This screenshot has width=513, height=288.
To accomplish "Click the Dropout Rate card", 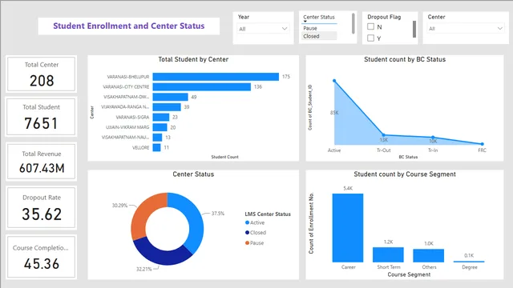I will (42, 208).
